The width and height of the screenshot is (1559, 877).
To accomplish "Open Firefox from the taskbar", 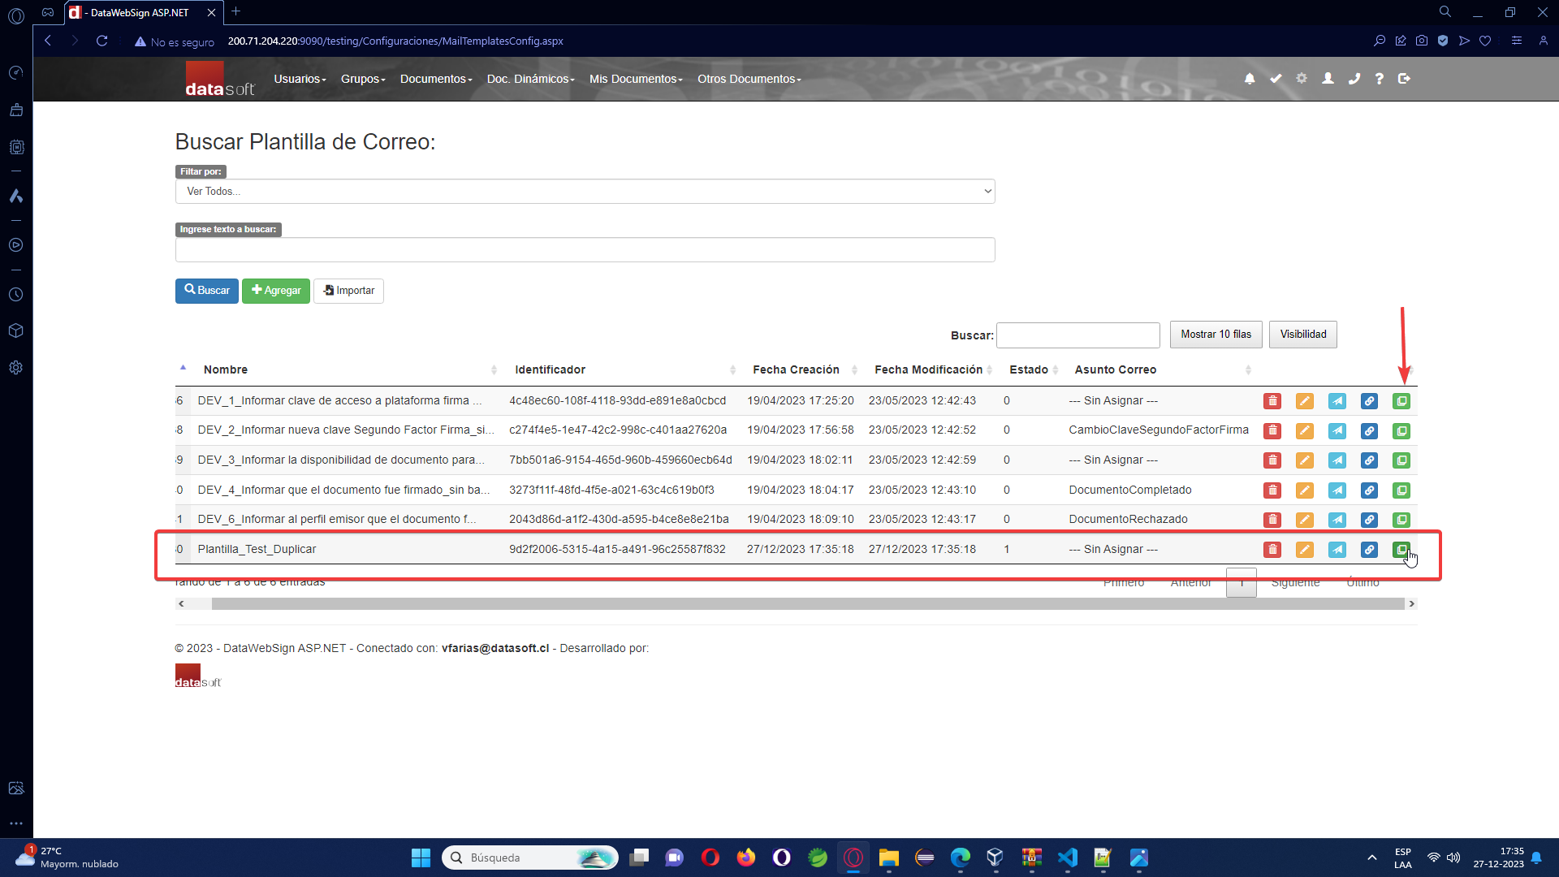I will [745, 858].
